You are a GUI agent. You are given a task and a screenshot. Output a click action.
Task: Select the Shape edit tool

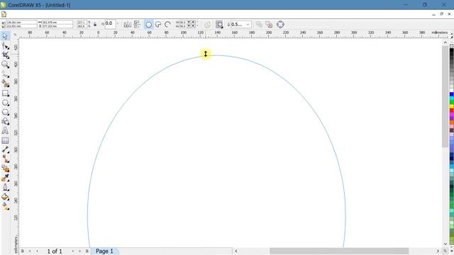pyautogui.click(x=5, y=45)
